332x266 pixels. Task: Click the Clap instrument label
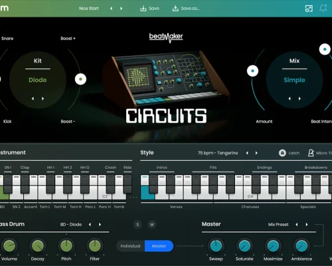tap(25, 168)
